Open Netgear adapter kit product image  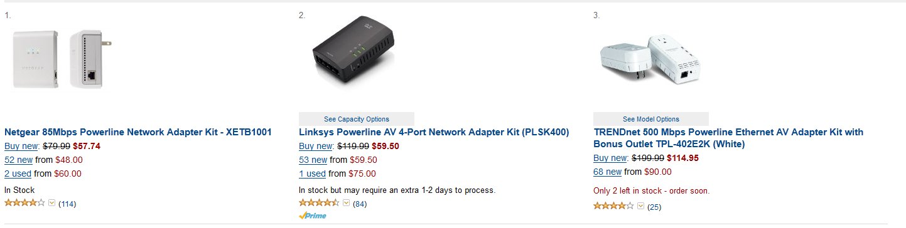pyautogui.click(x=61, y=58)
